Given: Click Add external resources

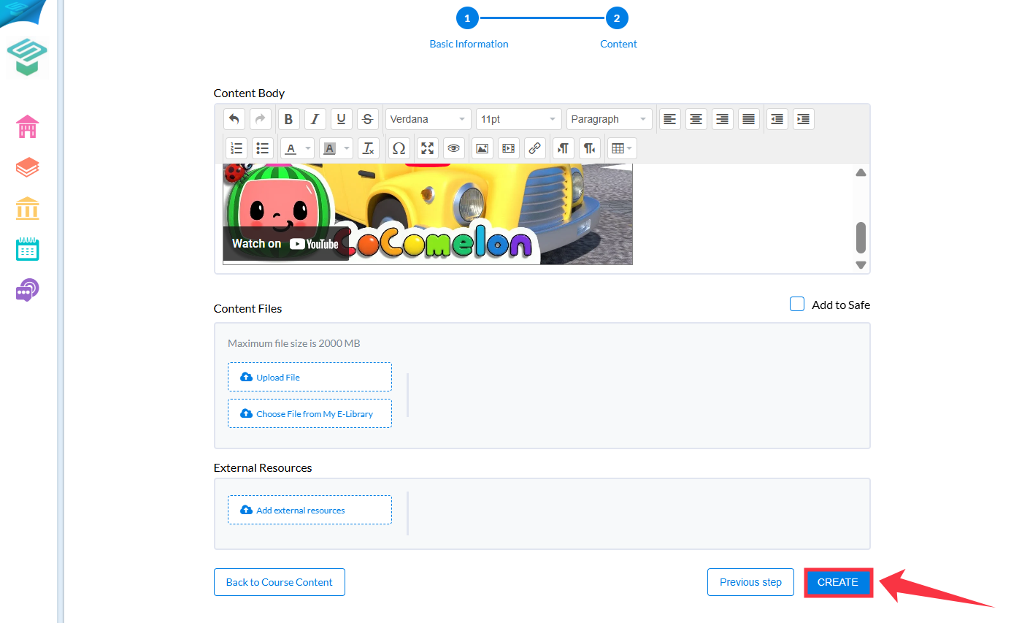Looking at the screenshot, I should tap(310, 510).
